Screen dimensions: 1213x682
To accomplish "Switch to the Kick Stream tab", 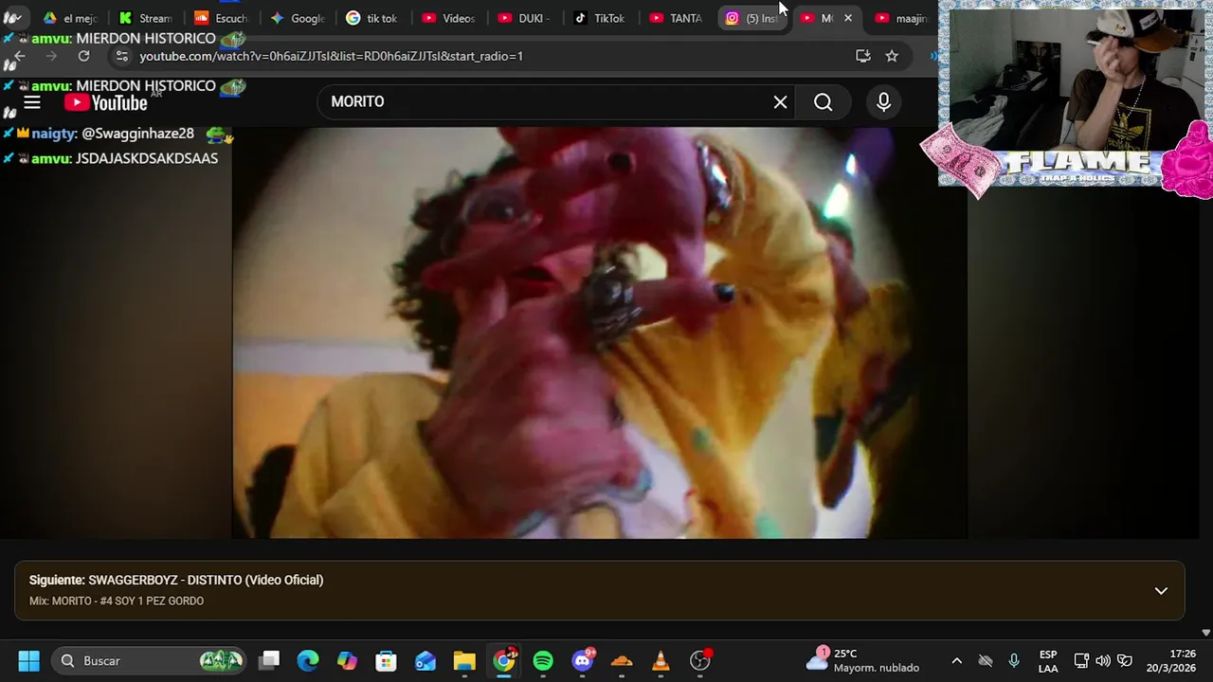I will tap(146, 18).
